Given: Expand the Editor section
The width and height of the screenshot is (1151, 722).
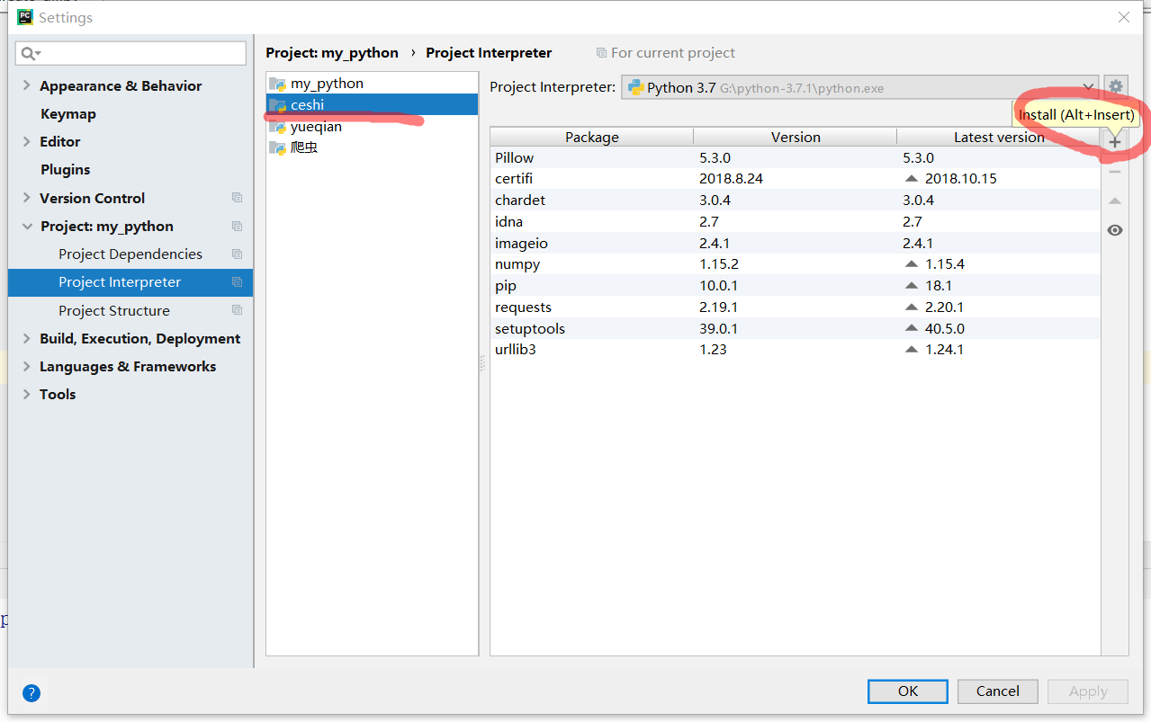Looking at the screenshot, I should (x=27, y=141).
